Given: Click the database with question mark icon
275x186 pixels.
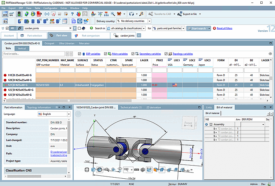Looking at the screenshot, I should (58, 21).
